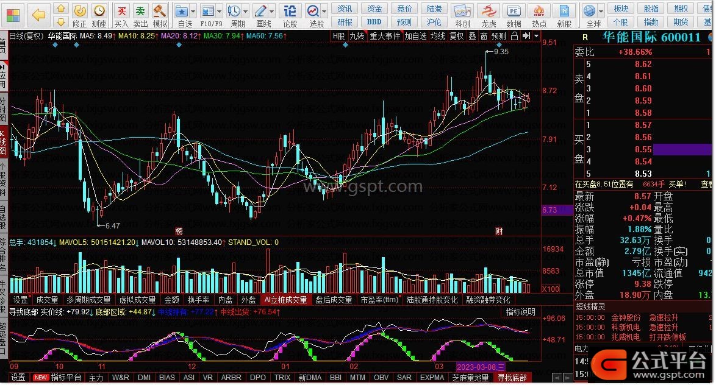Click the 华能国际 600011 stock title

pos(651,37)
